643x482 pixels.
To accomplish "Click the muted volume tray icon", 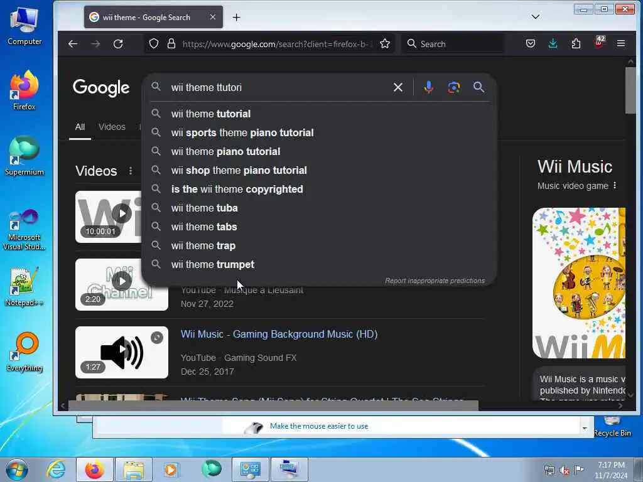I will pos(565,470).
